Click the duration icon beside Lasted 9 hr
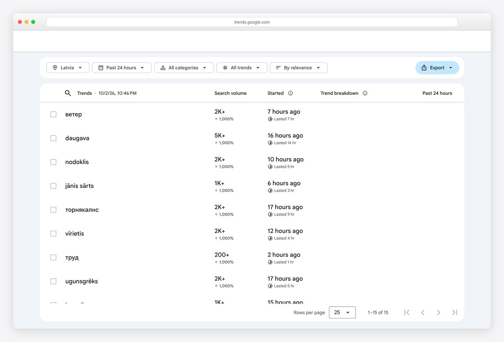This screenshot has width=504, height=342. pyautogui.click(x=270, y=214)
